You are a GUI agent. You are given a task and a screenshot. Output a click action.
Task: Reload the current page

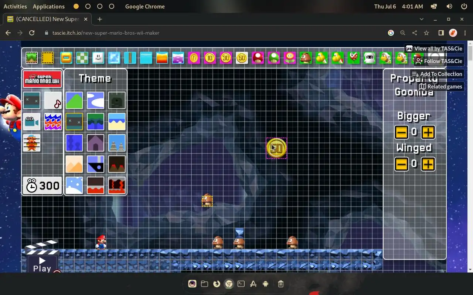click(32, 33)
